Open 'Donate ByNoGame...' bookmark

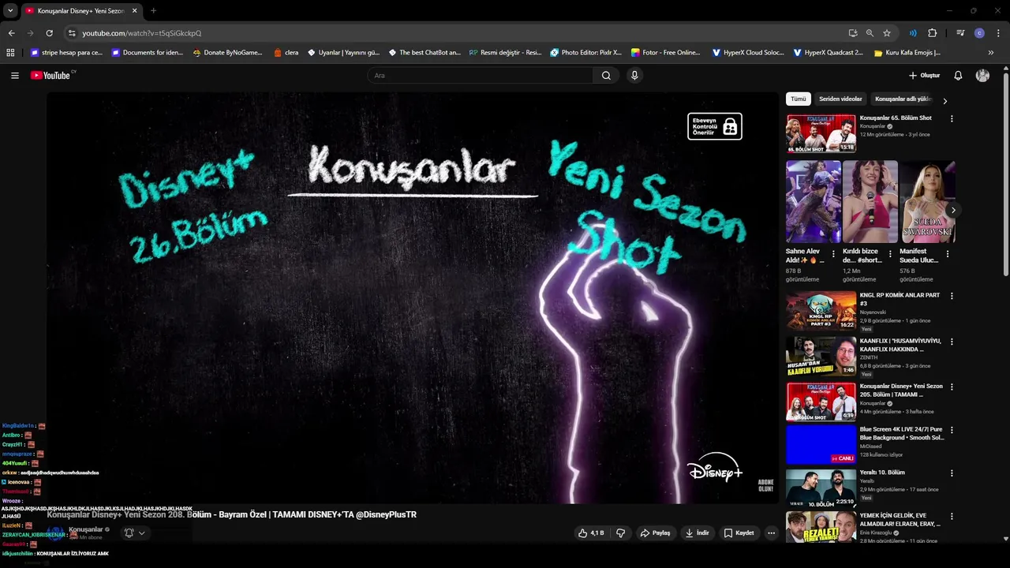[x=227, y=53]
